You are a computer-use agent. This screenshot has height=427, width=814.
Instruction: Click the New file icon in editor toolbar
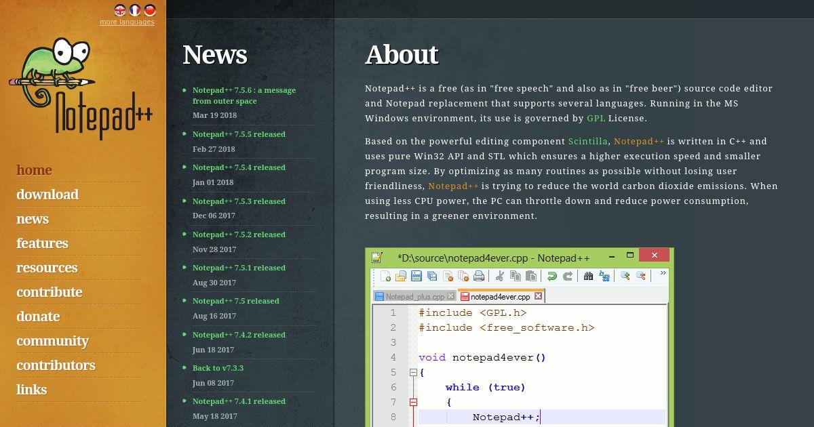385,276
